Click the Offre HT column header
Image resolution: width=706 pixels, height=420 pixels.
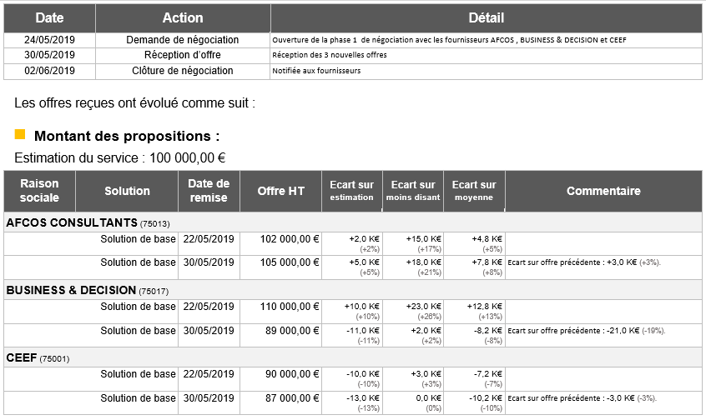[x=281, y=191]
